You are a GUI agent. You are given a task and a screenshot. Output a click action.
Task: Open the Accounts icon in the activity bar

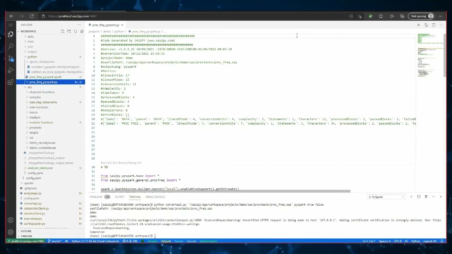[x=11, y=220]
